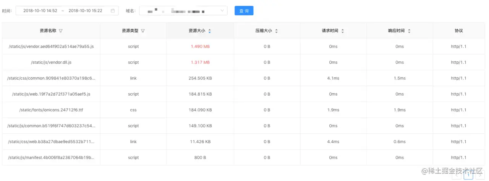This screenshot has height=181, width=489.
Task: Open the 域名 select box
Action: (x=183, y=11)
